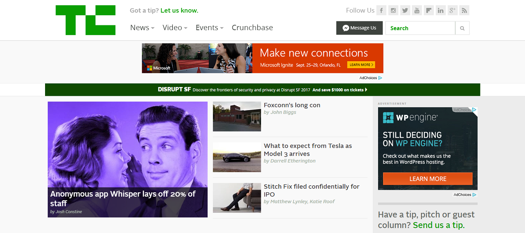View author Katie Roof's page

322,202
